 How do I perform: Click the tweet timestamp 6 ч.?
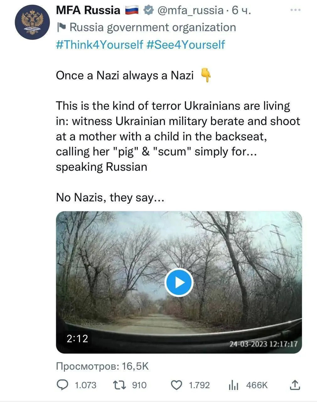pos(241,10)
